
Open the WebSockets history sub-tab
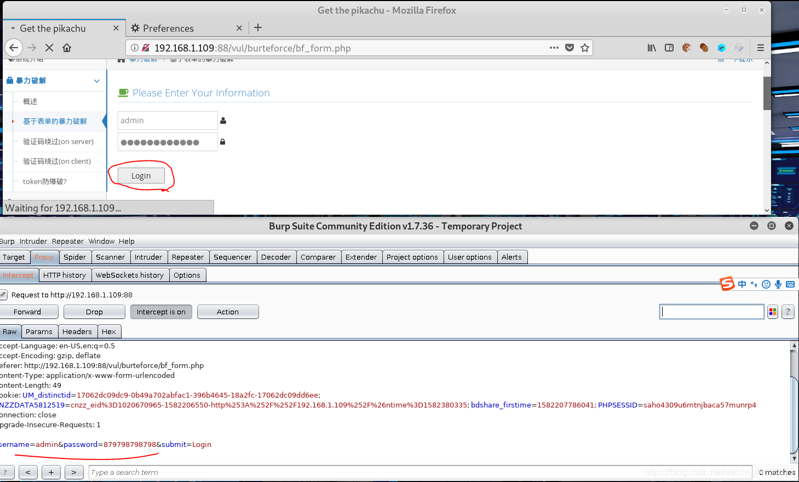click(x=130, y=275)
